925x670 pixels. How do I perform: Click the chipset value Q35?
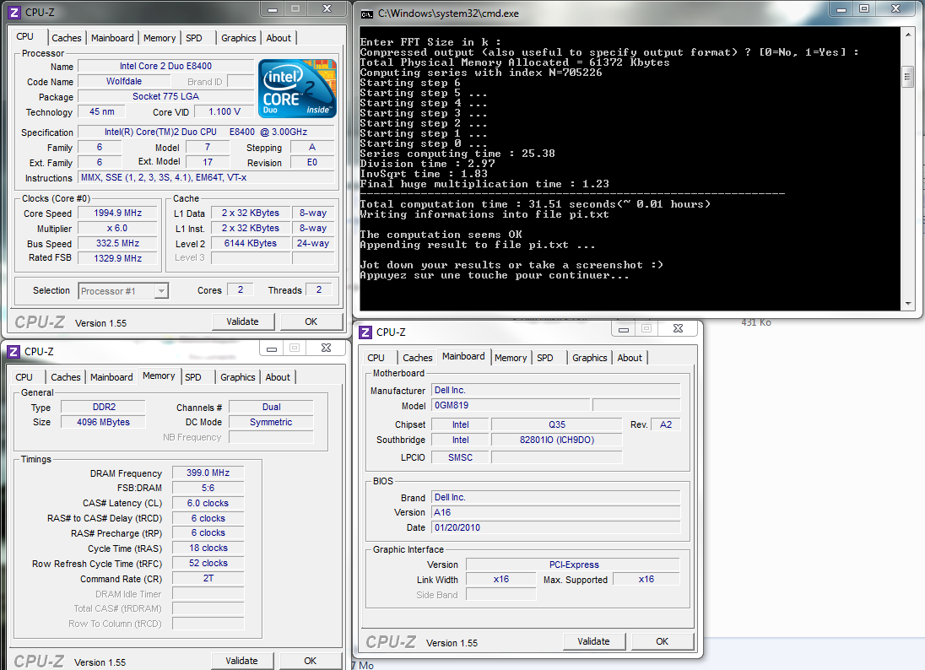557,424
